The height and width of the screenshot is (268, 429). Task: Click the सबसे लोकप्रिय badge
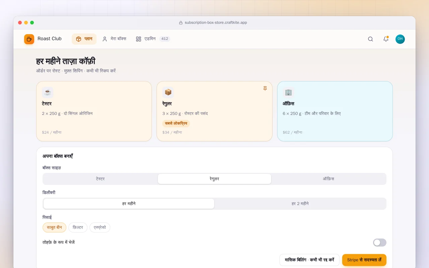176,124
